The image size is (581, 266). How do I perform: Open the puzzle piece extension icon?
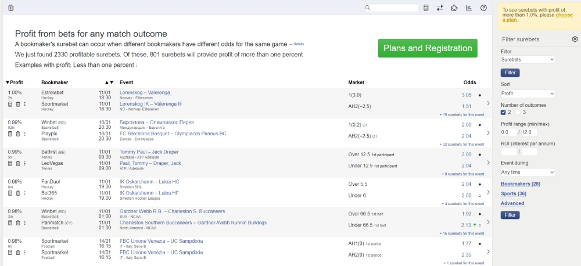click(x=454, y=8)
